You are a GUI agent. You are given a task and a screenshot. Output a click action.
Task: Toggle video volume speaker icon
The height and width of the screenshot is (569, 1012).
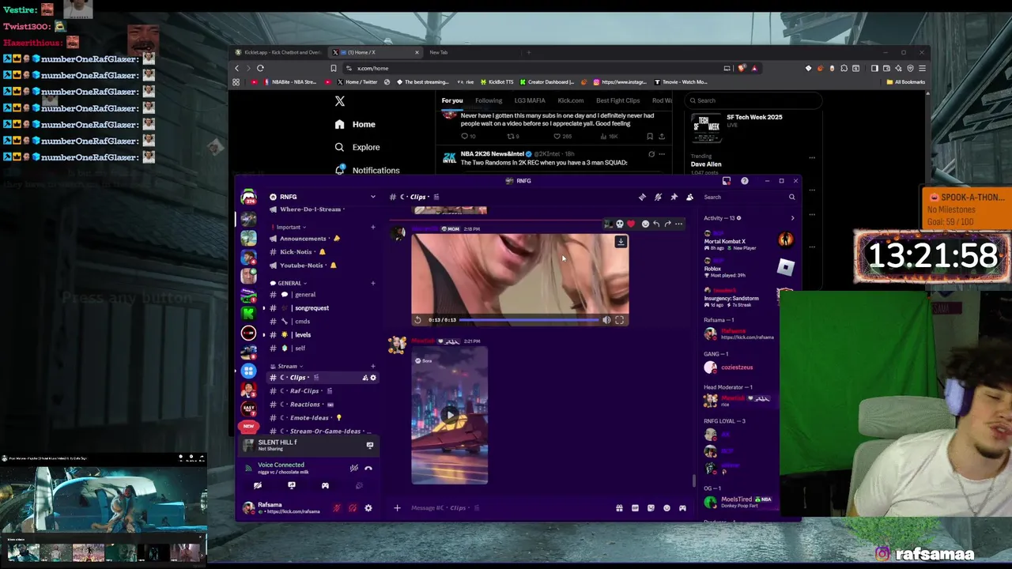pos(606,320)
